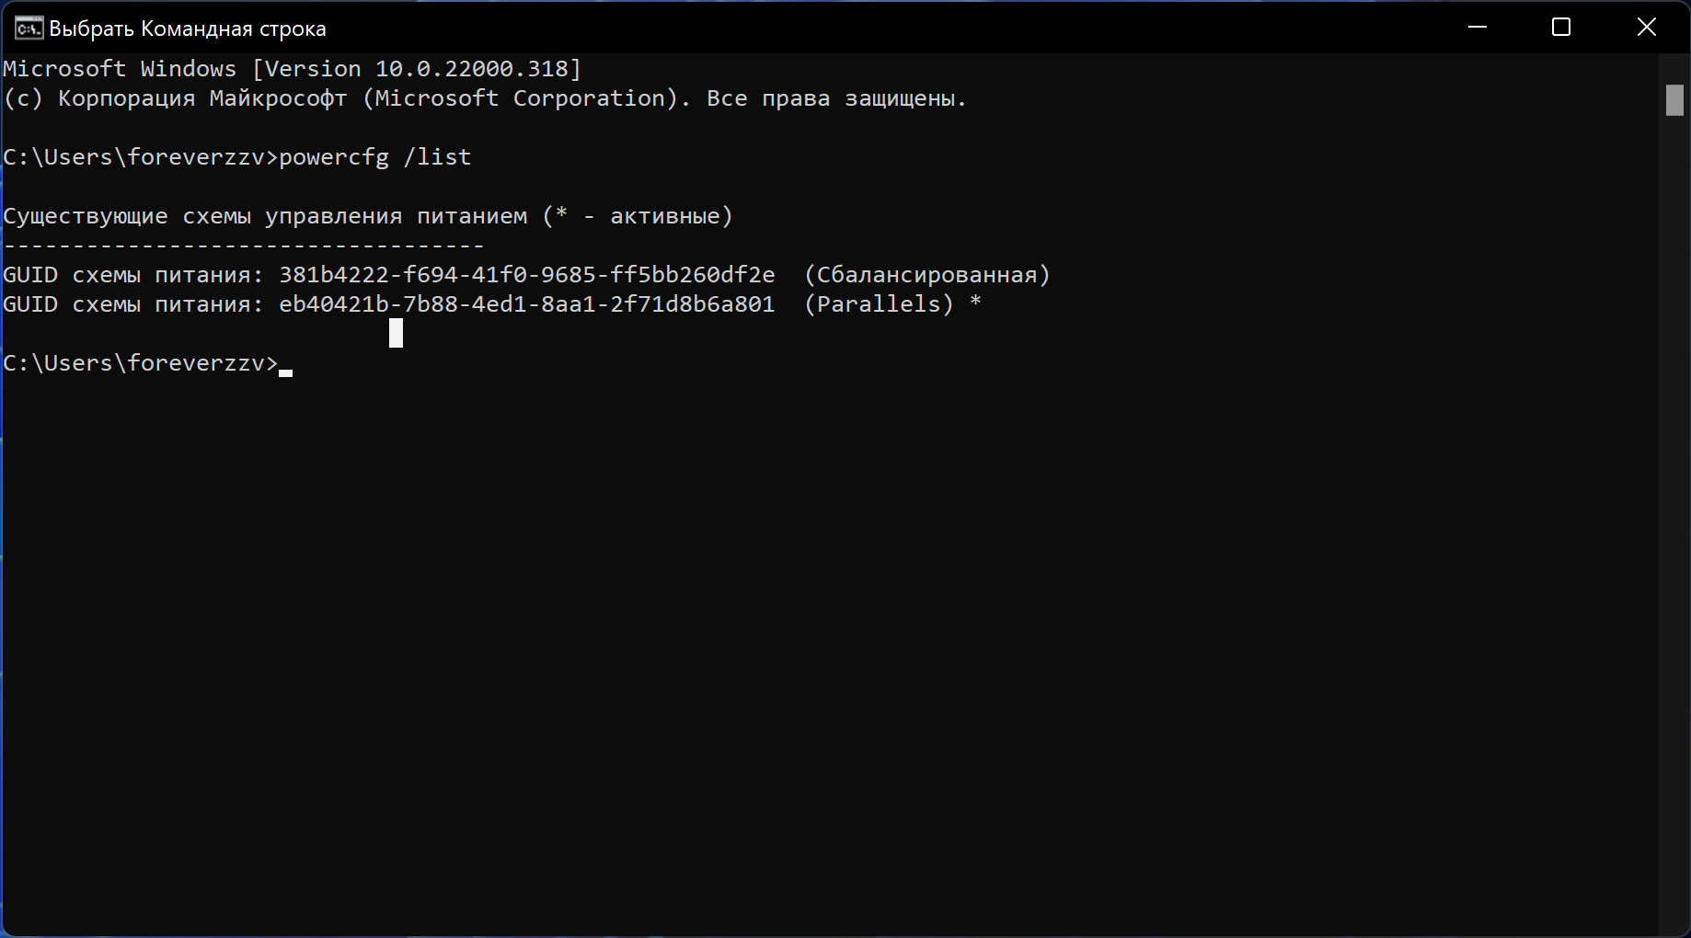Click the "Существующие схемы управления питанием" header
Image resolution: width=1691 pixels, height=938 pixels.
(x=265, y=216)
